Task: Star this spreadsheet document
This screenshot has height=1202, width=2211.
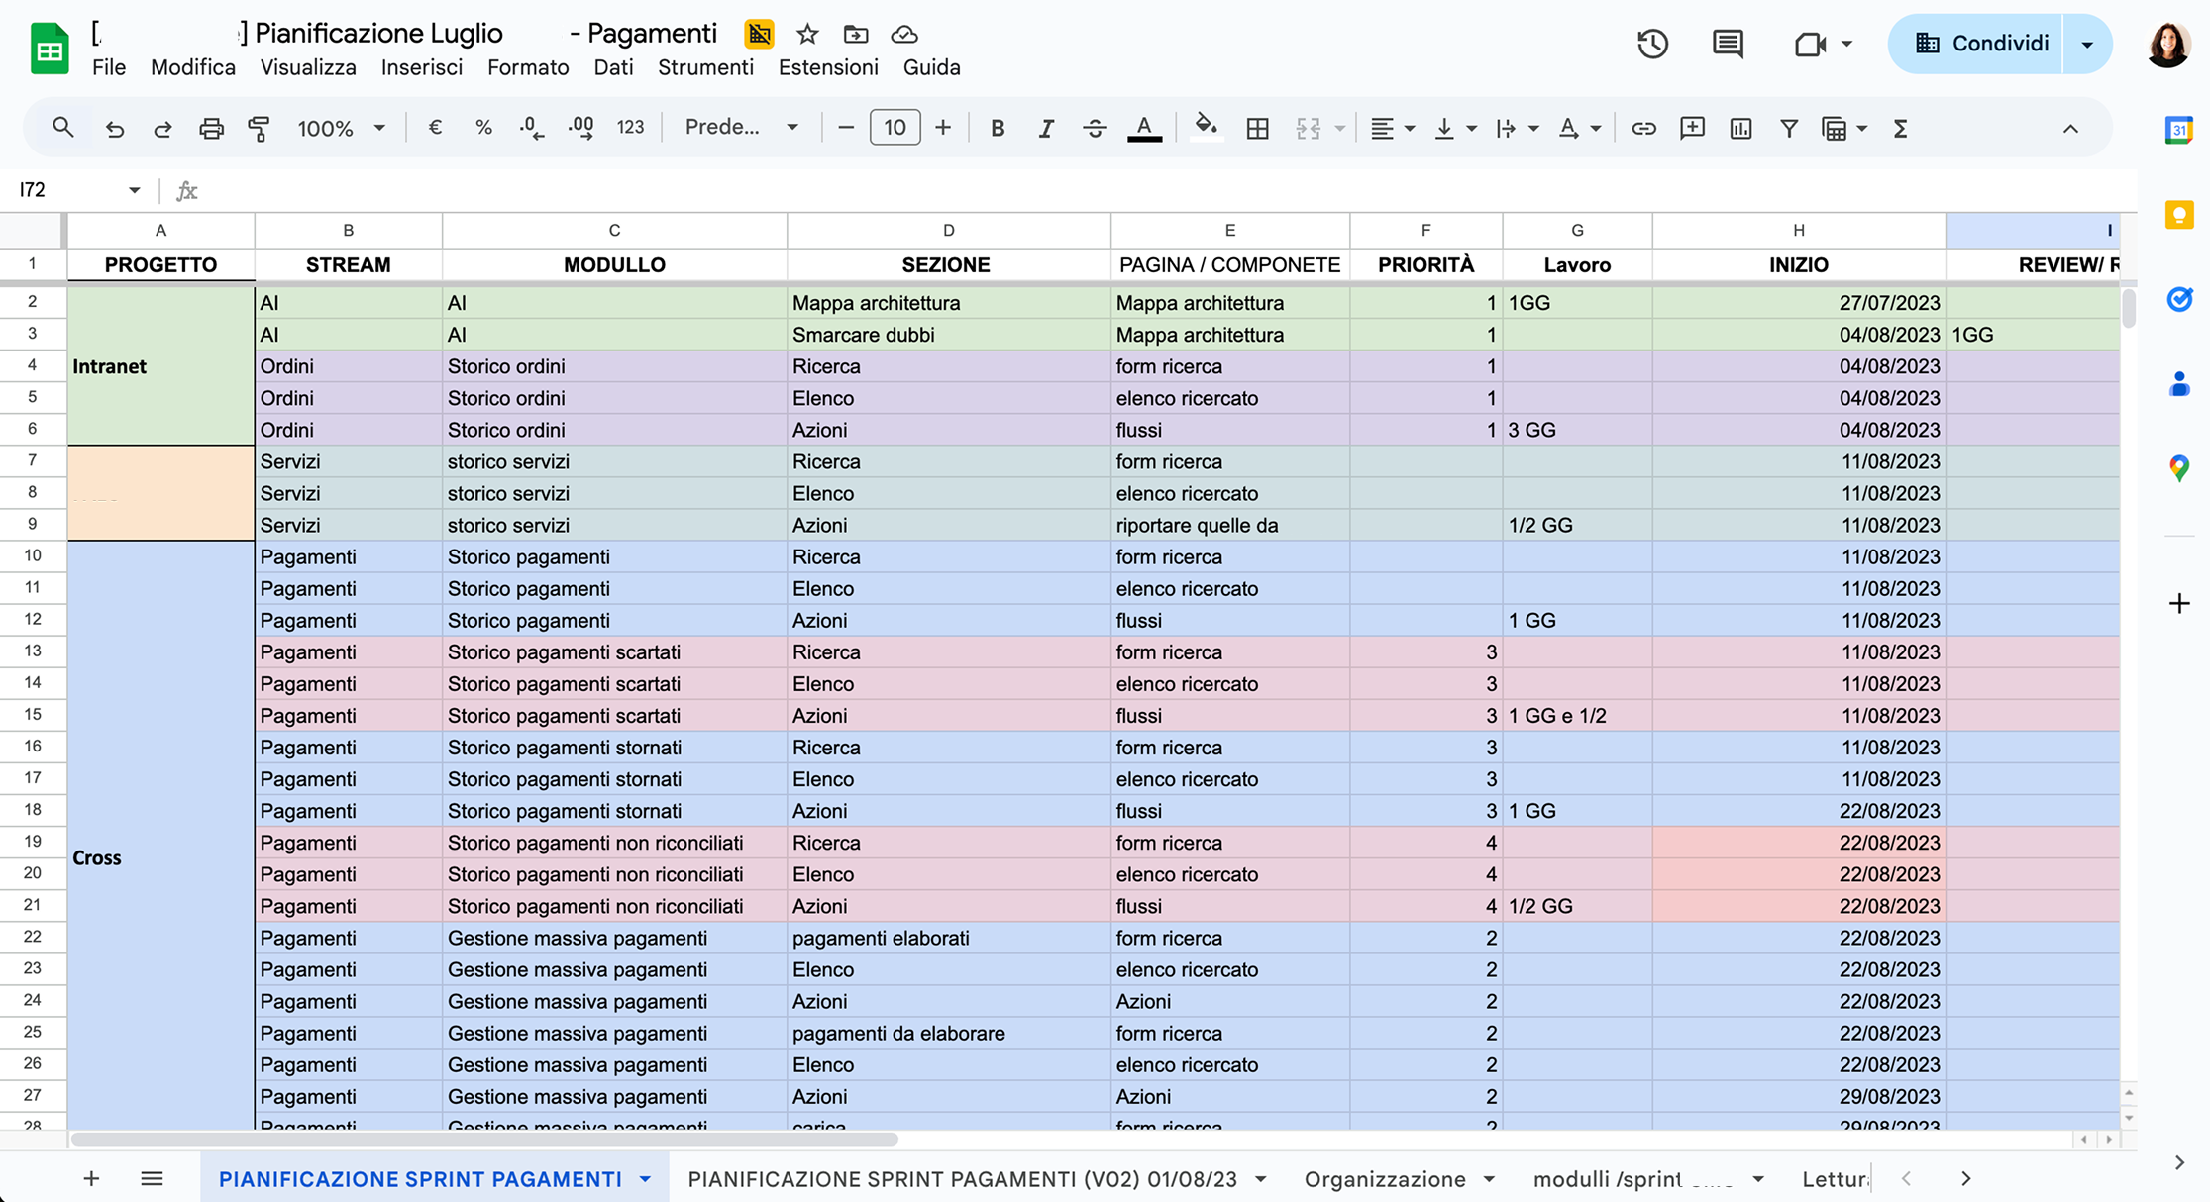Action: [x=807, y=35]
